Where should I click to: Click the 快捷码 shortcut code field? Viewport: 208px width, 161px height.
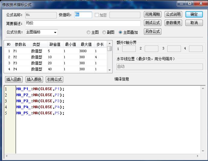(x=83, y=15)
